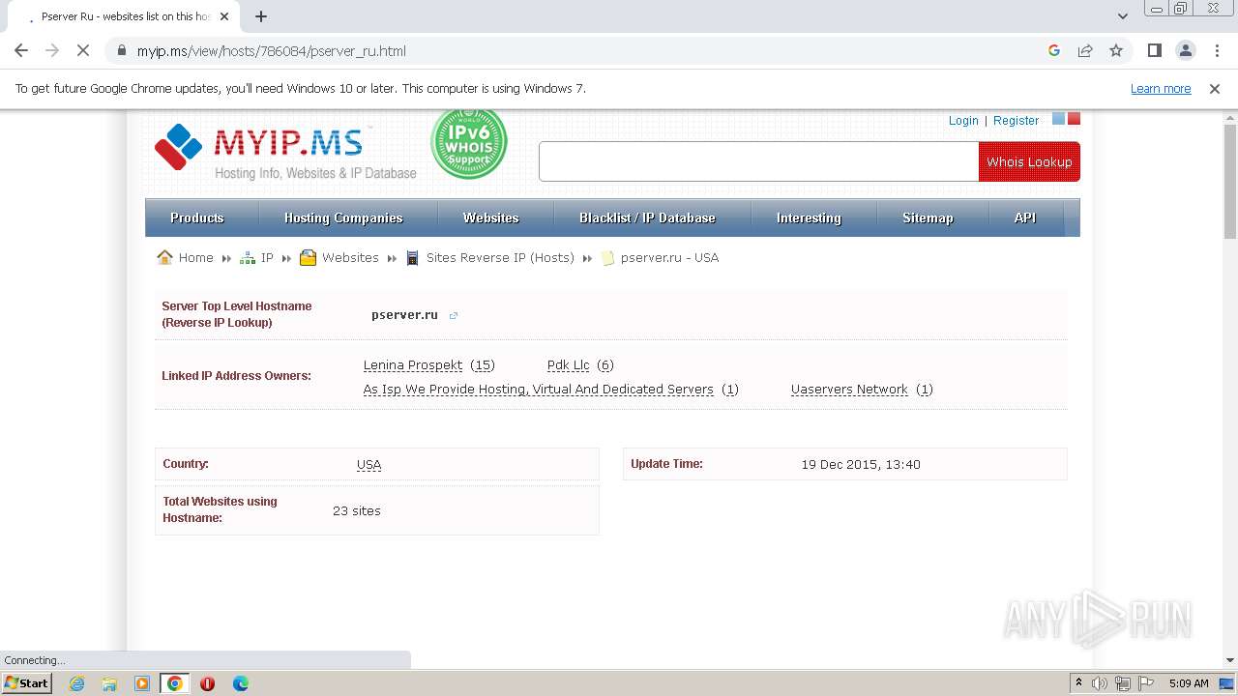
Task: Open the volume control in the tray
Action: tap(1100, 683)
